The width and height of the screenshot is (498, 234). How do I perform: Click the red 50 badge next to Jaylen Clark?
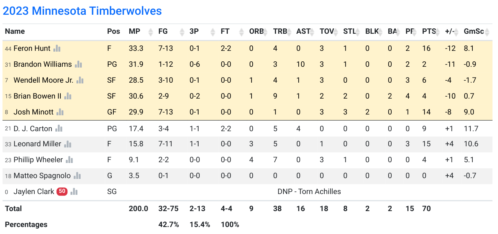(62, 191)
